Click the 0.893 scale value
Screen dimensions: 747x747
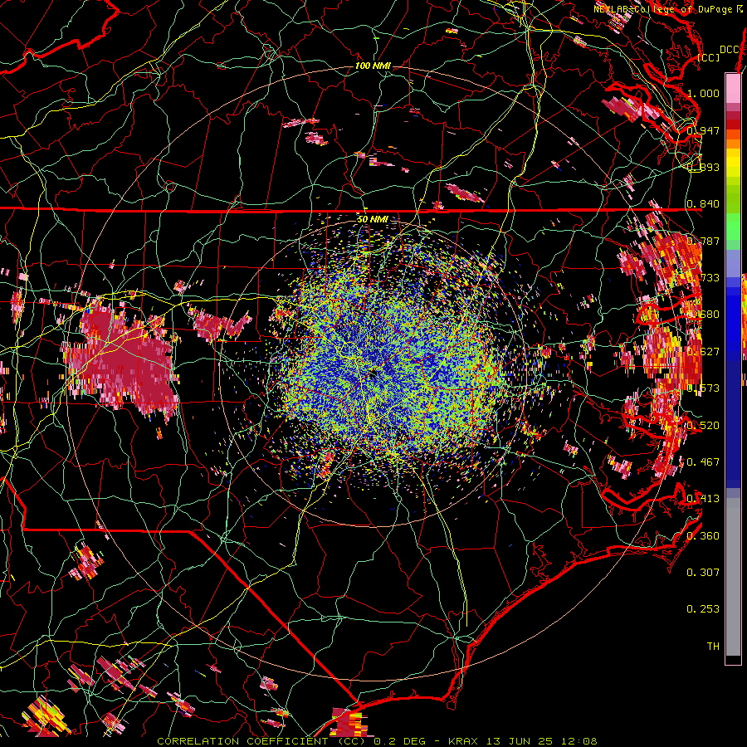[x=703, y=167]
